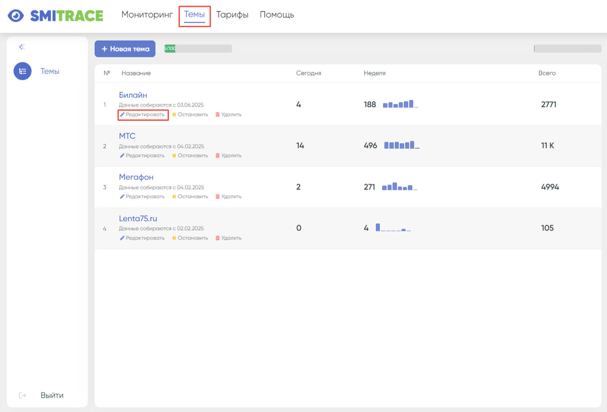Click the SMITRACE eye logo
The image size is (607, 412).
point(16,16)
